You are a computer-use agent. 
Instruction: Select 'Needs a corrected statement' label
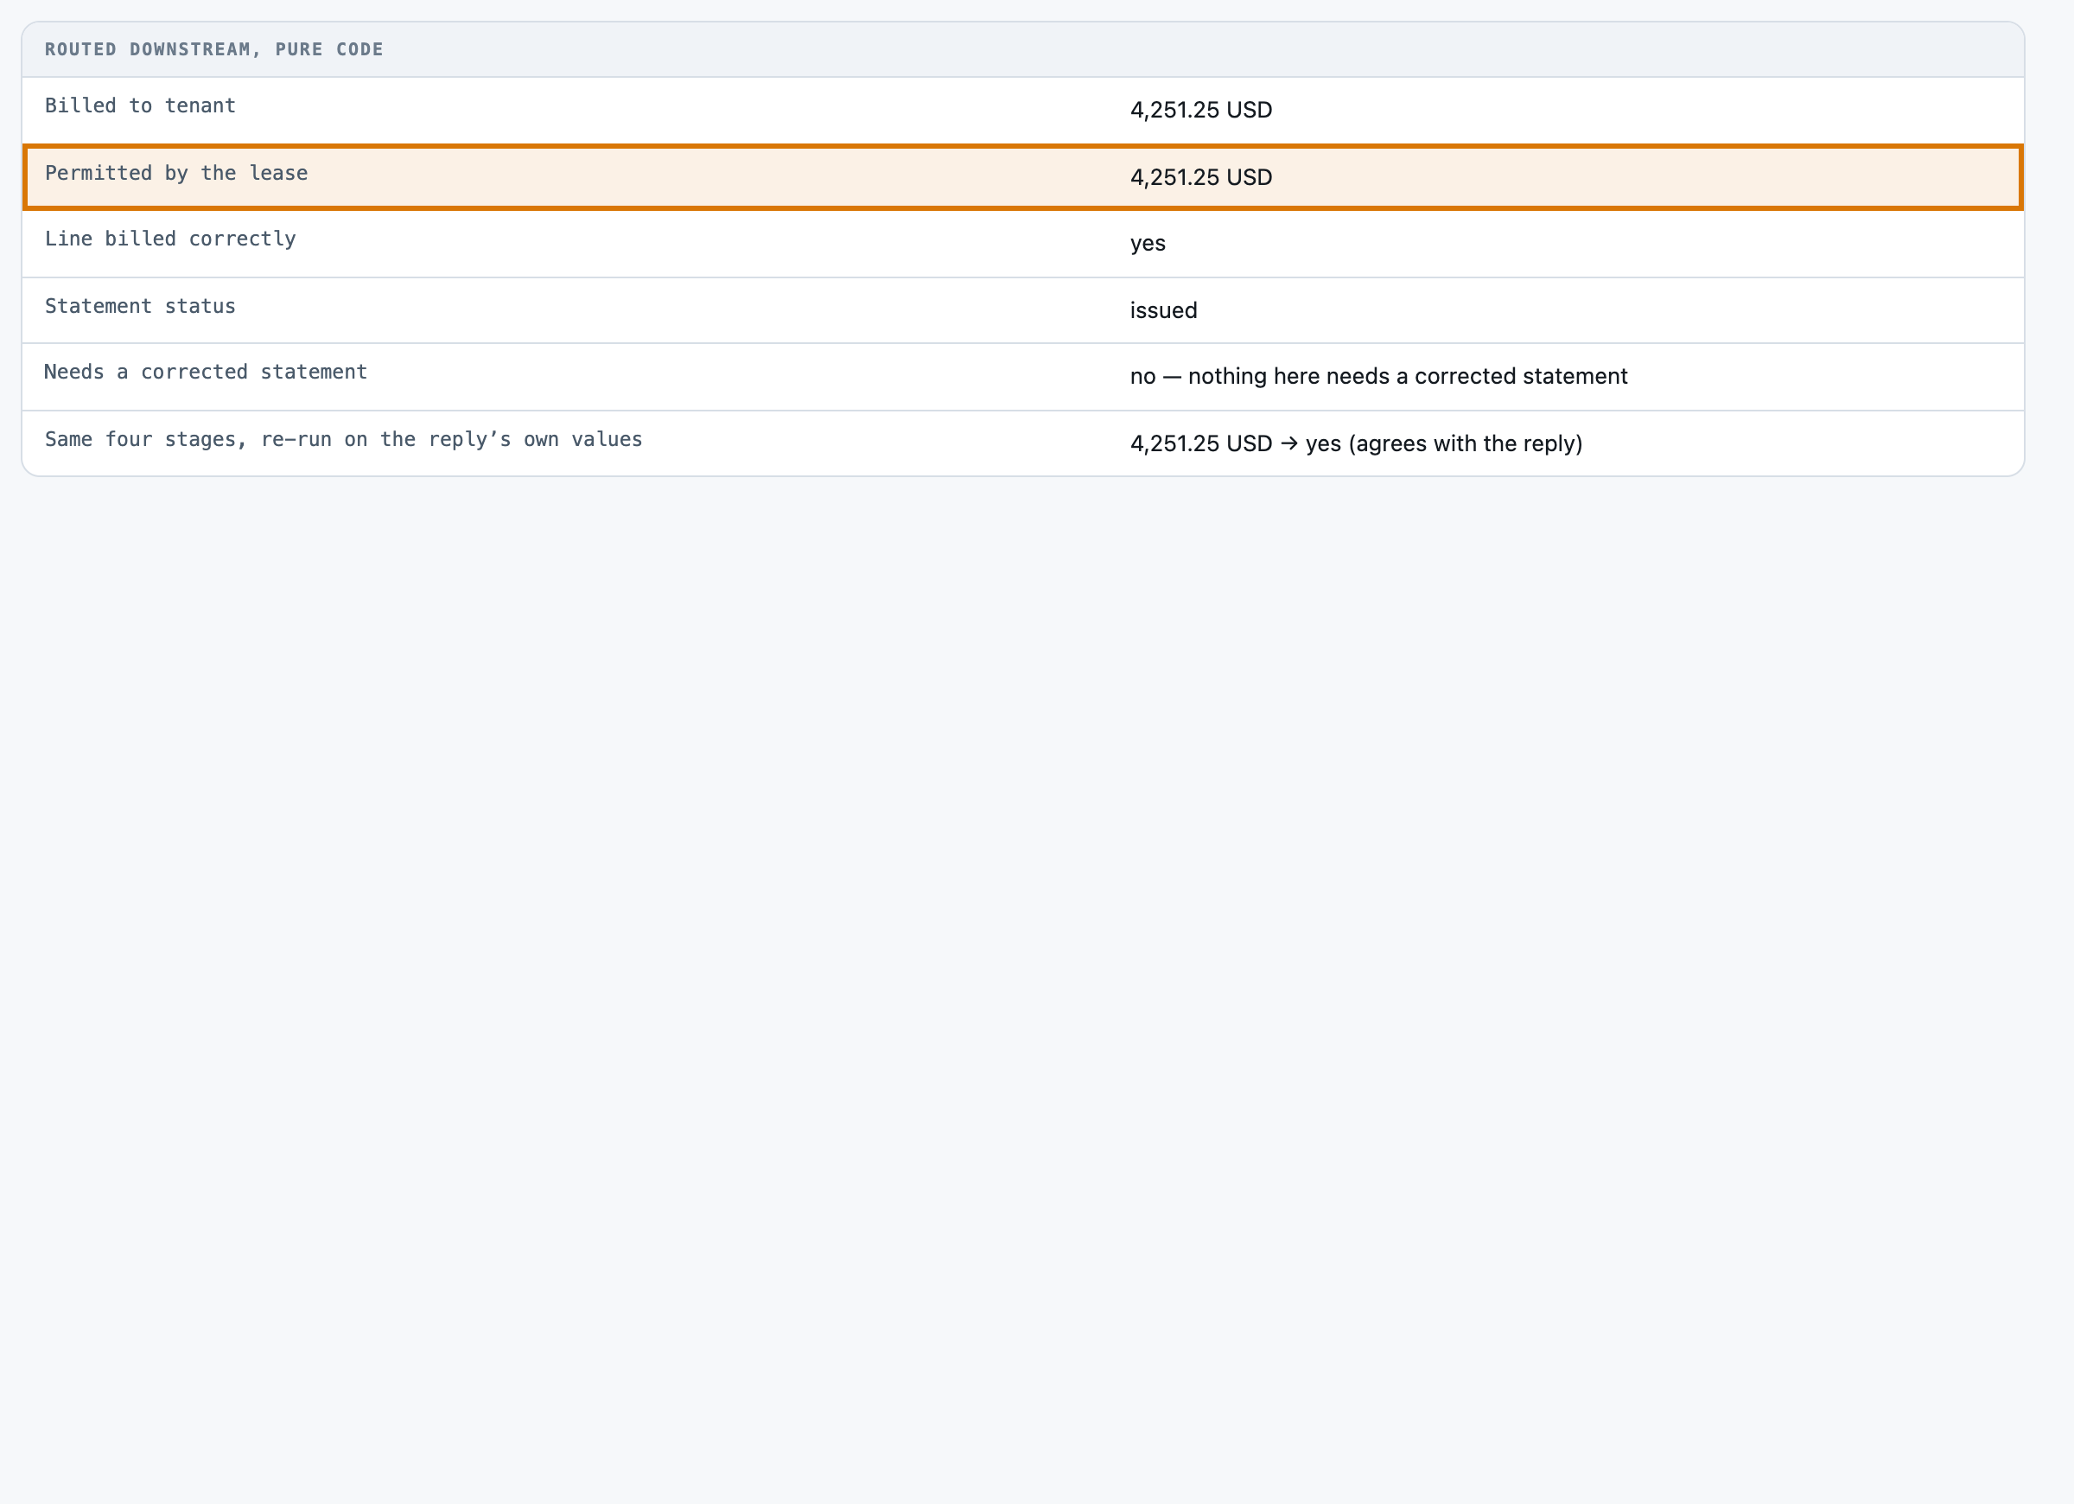click(x=206, y=373)
